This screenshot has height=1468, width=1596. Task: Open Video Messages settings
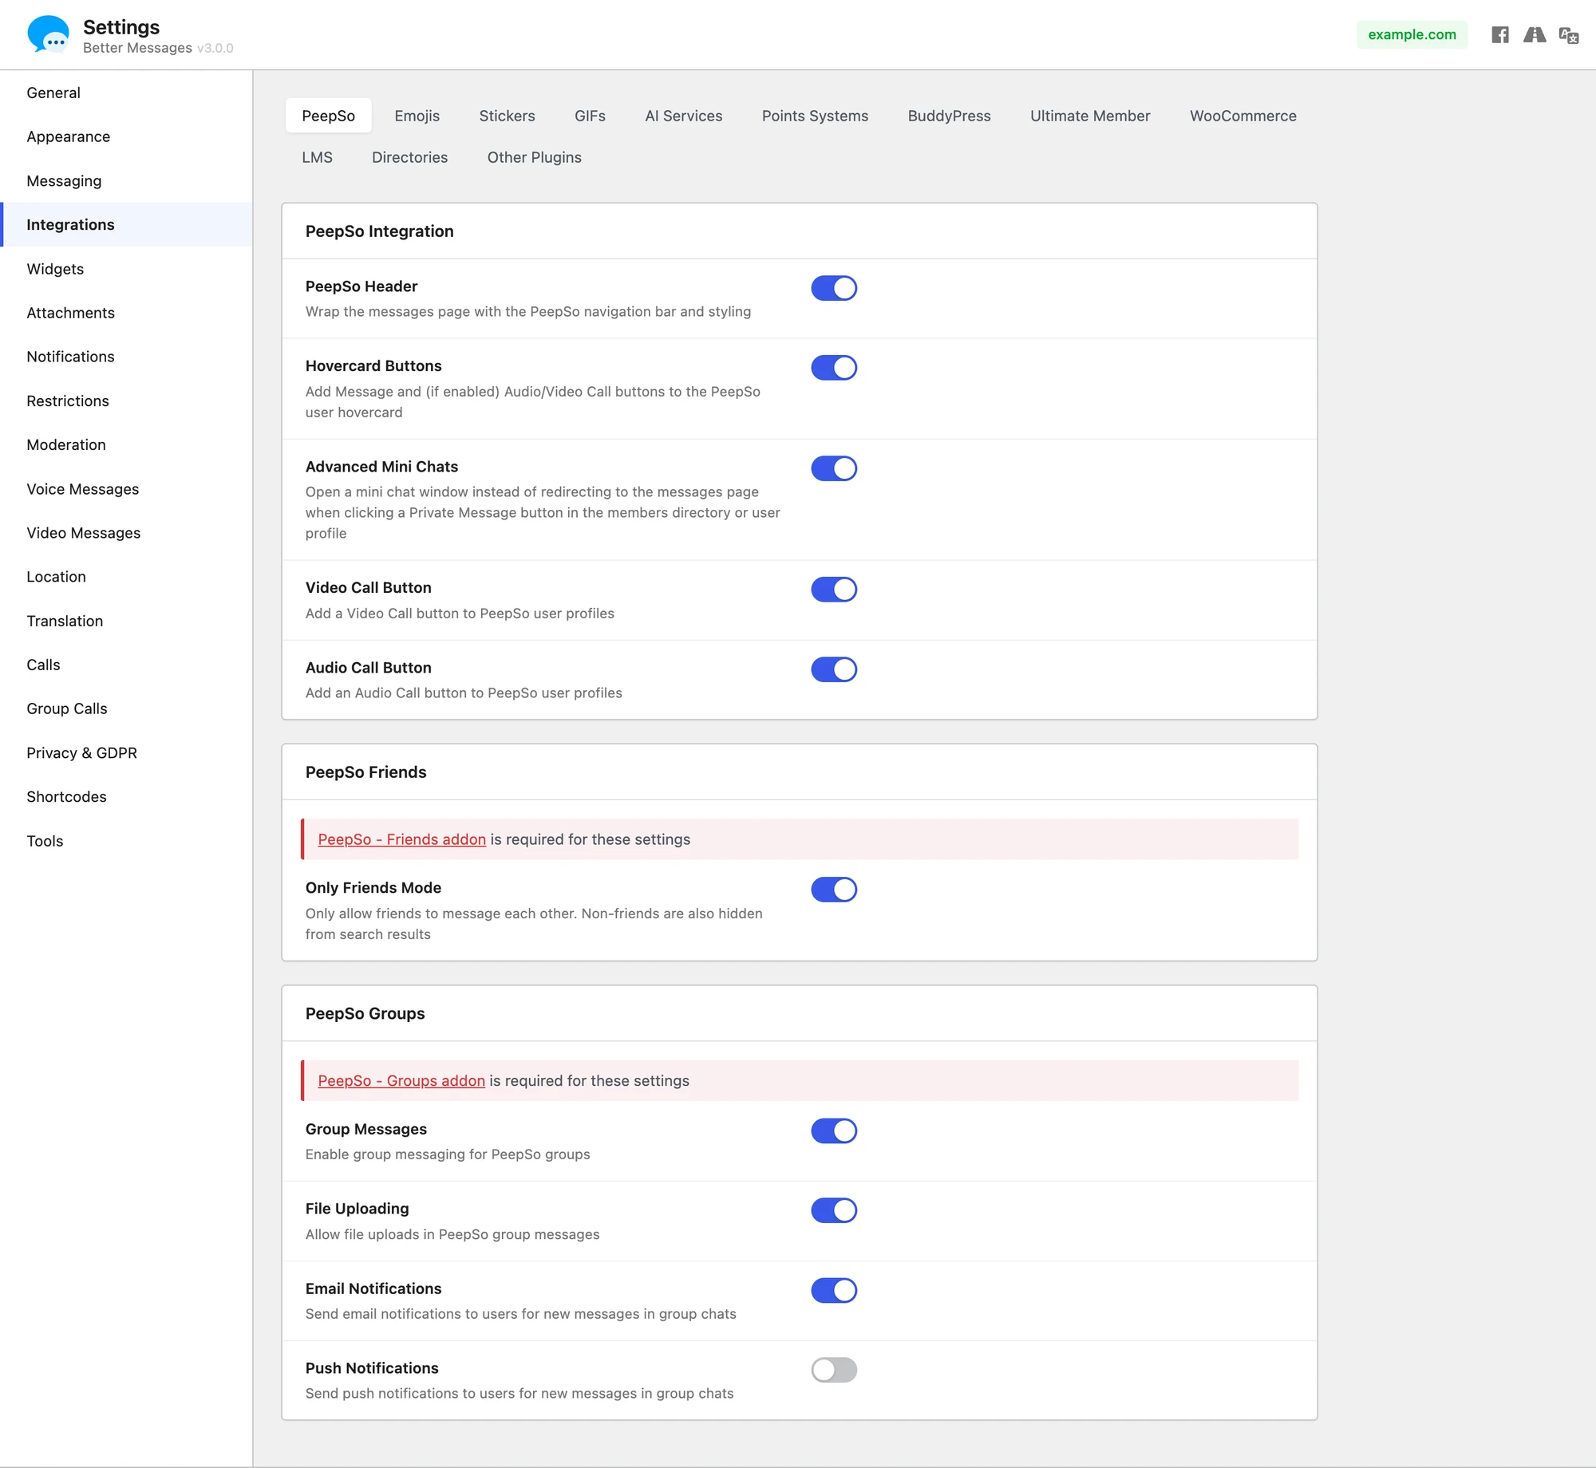126,533
